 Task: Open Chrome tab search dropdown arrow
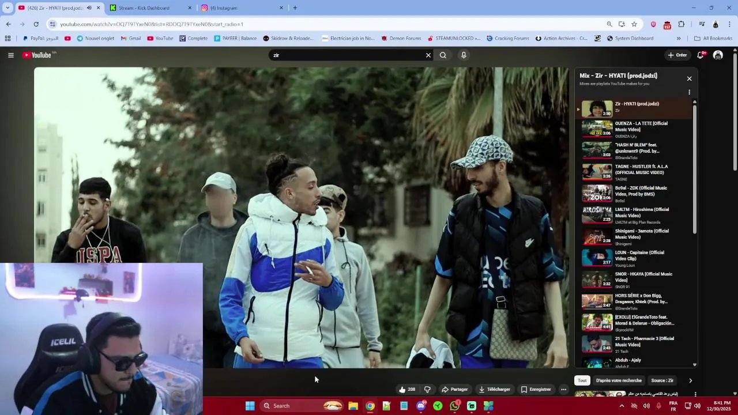[7, 8]
